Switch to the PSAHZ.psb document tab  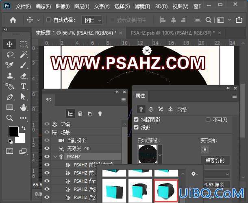click(x=173, y=33)
